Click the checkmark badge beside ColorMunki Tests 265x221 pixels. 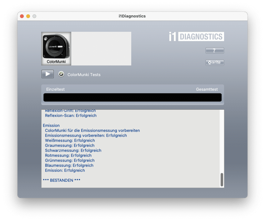click(61, 74)
